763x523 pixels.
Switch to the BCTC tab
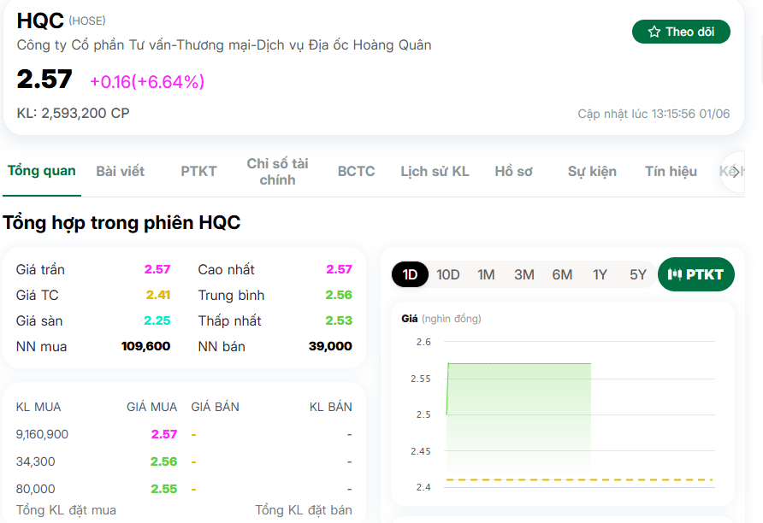click(356, 171)
